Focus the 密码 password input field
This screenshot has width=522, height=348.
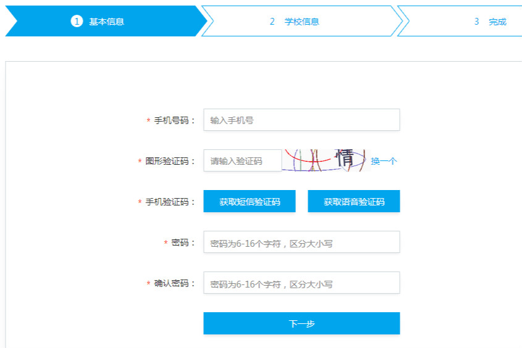pyautogui.click(x=301, y=242)
